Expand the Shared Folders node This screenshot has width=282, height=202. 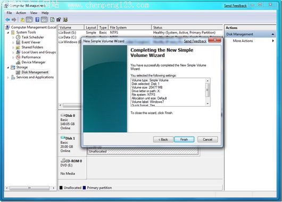pyautogui.click(x=13, y=47)
